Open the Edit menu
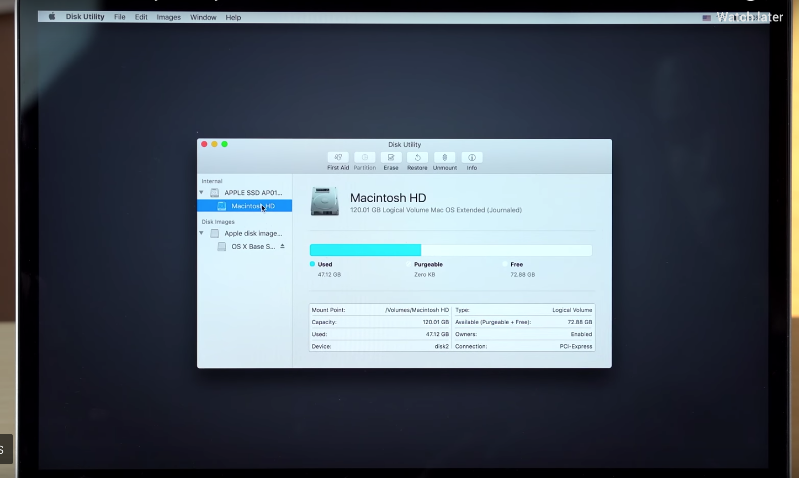 141,17
